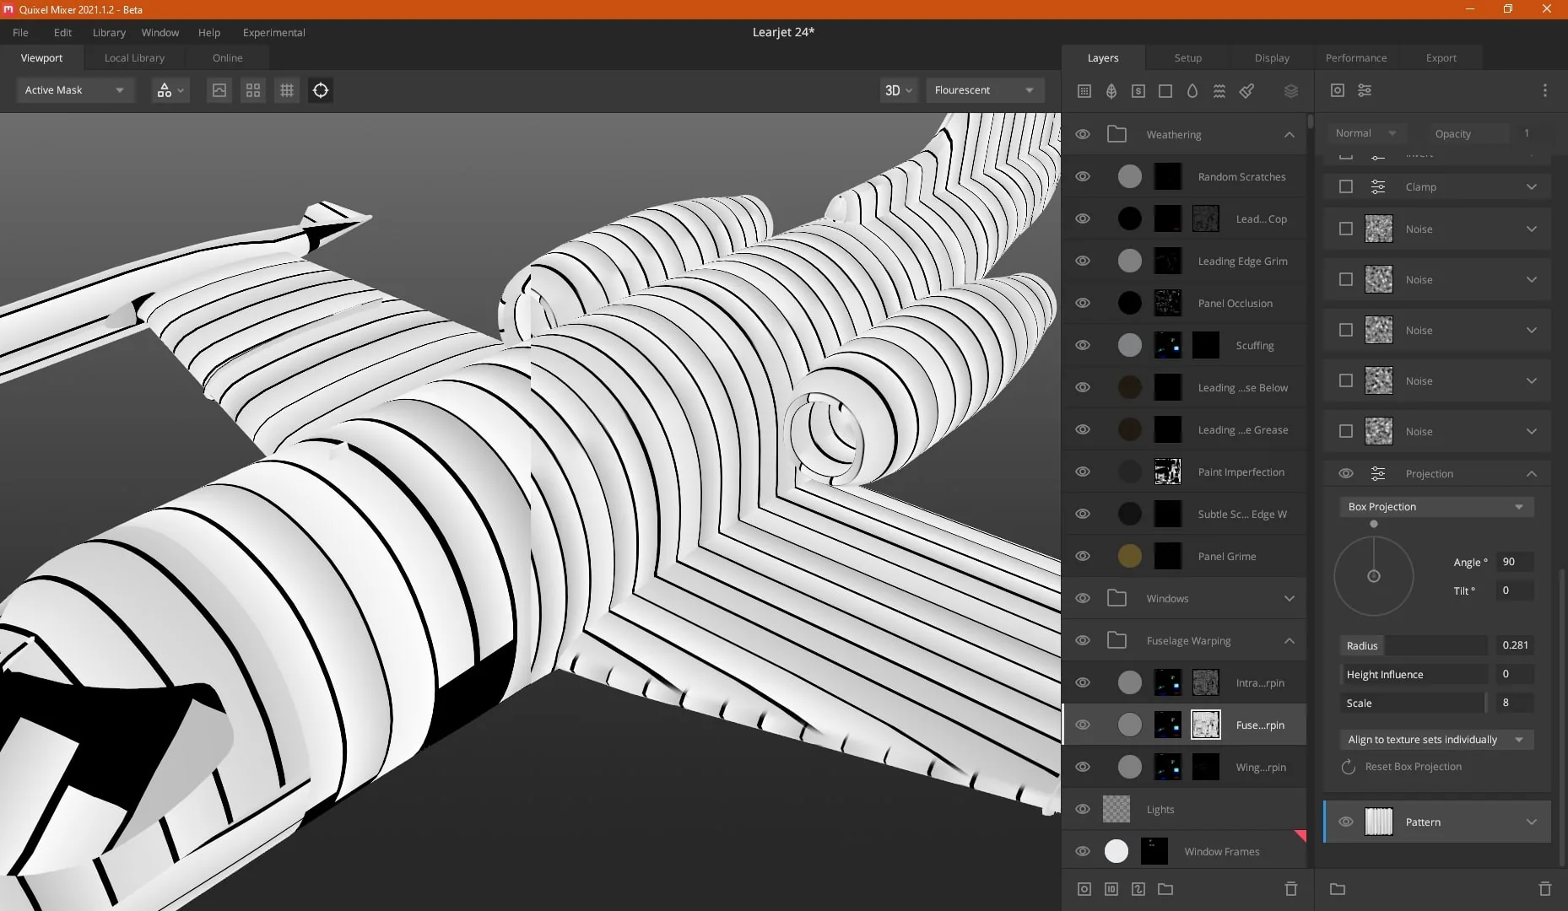Toggle visibility of the Panel Grime layer
This screenshot has width=1568, height=911.
pyautogui.click(x=1083, y=556)
